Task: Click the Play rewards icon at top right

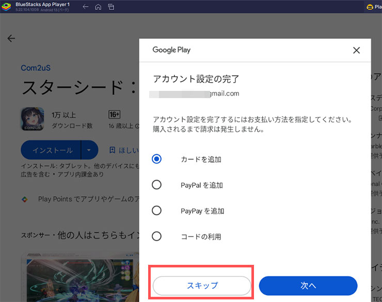Action: click(370, 7)
